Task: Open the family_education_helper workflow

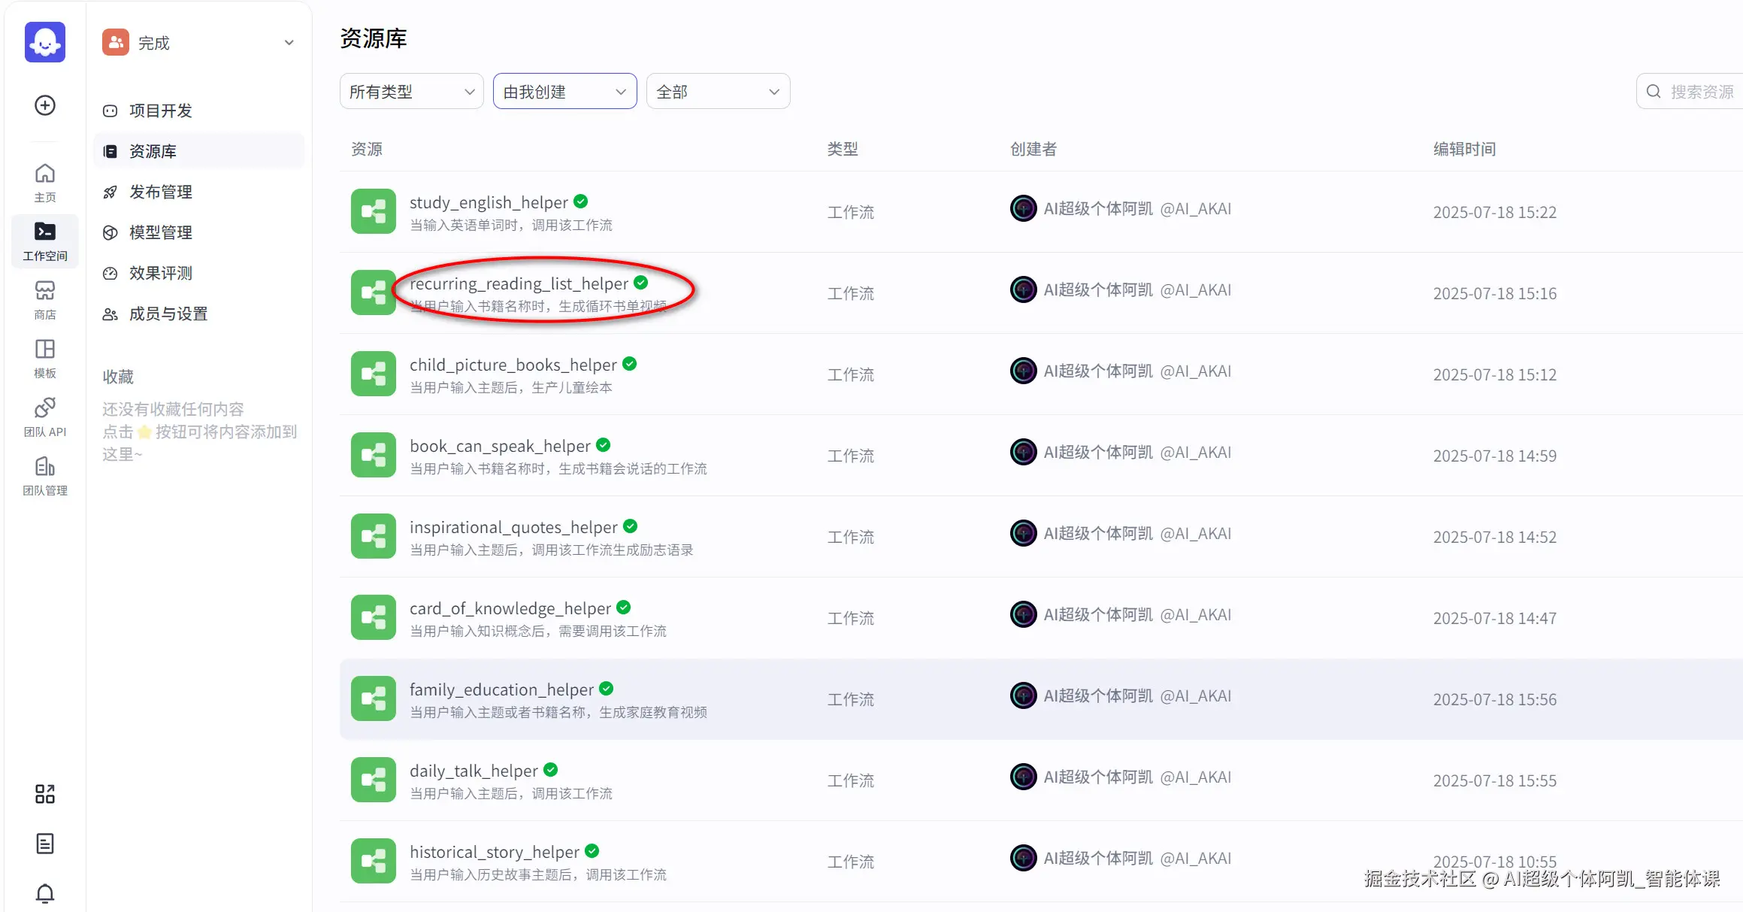Action: point(501,690)
